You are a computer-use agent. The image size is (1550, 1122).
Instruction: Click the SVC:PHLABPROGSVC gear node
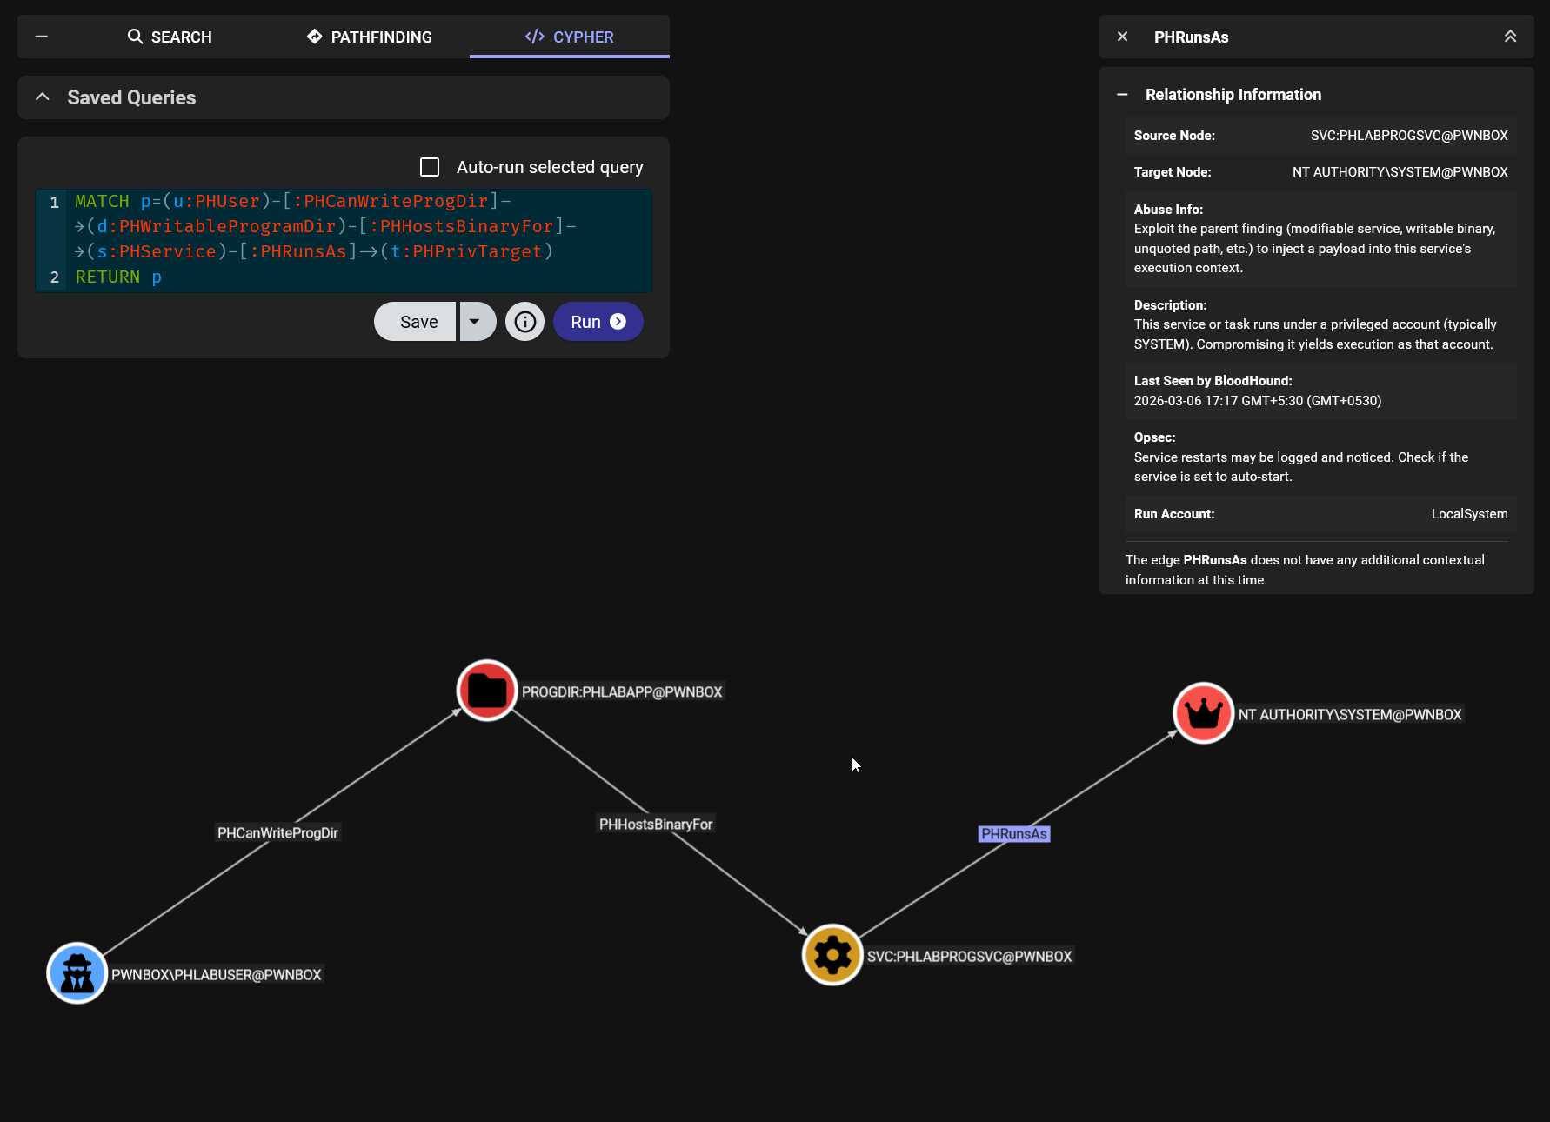coord(832,955)
